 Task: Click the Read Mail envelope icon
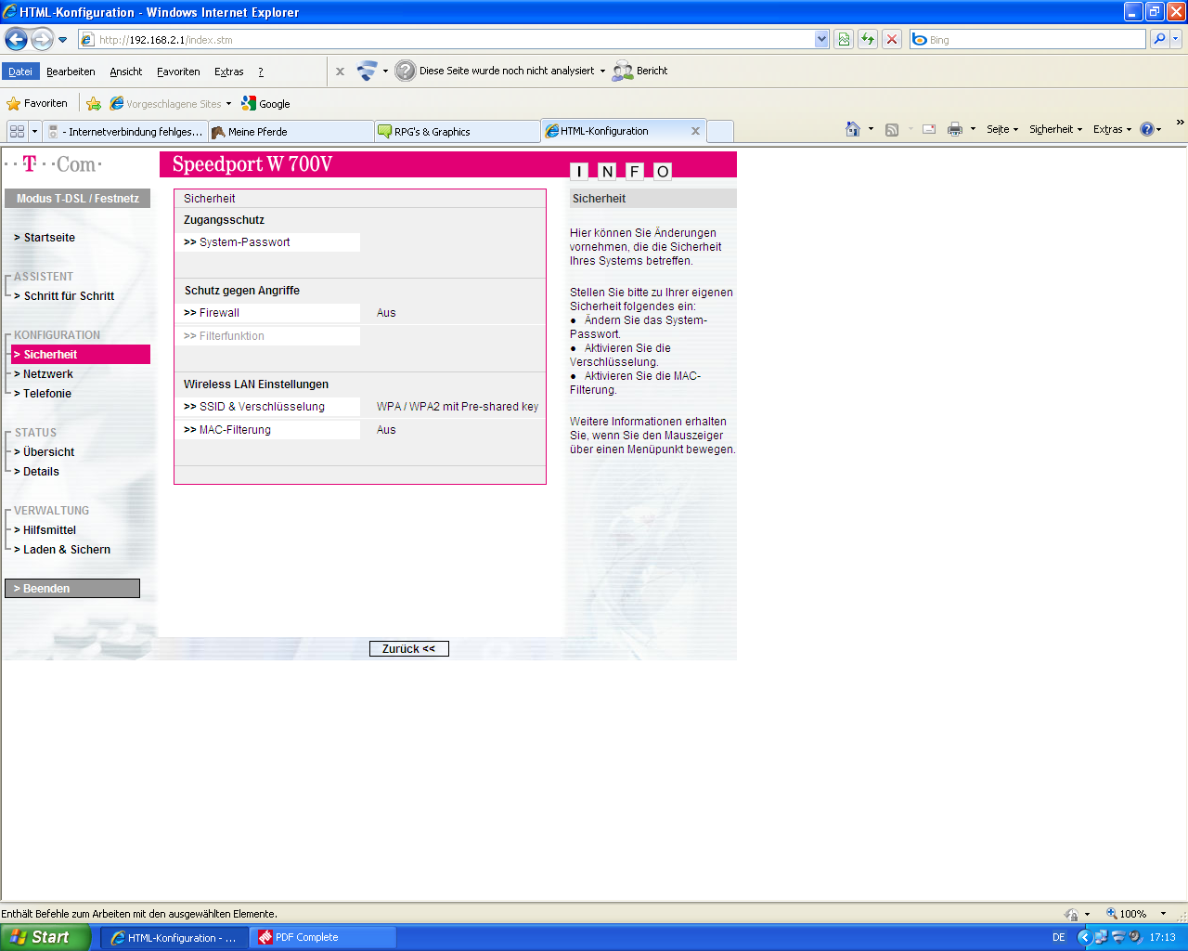coord(929,129)
